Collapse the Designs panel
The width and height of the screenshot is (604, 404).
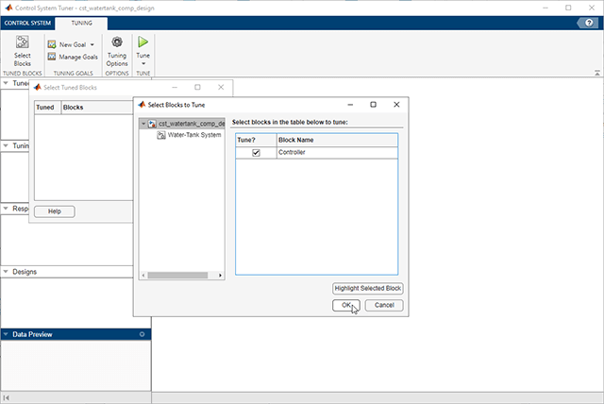[6, 272]
